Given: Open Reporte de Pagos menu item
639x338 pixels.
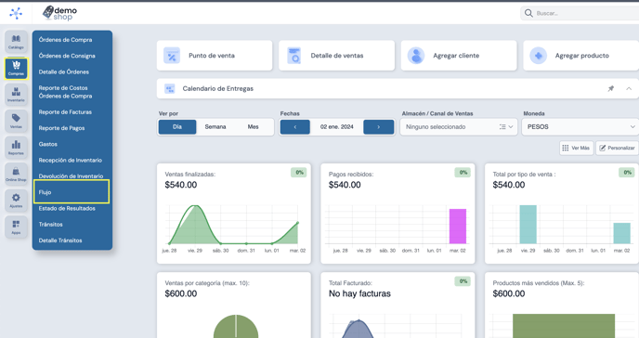Looking at the screenshot, I should 61,128.
